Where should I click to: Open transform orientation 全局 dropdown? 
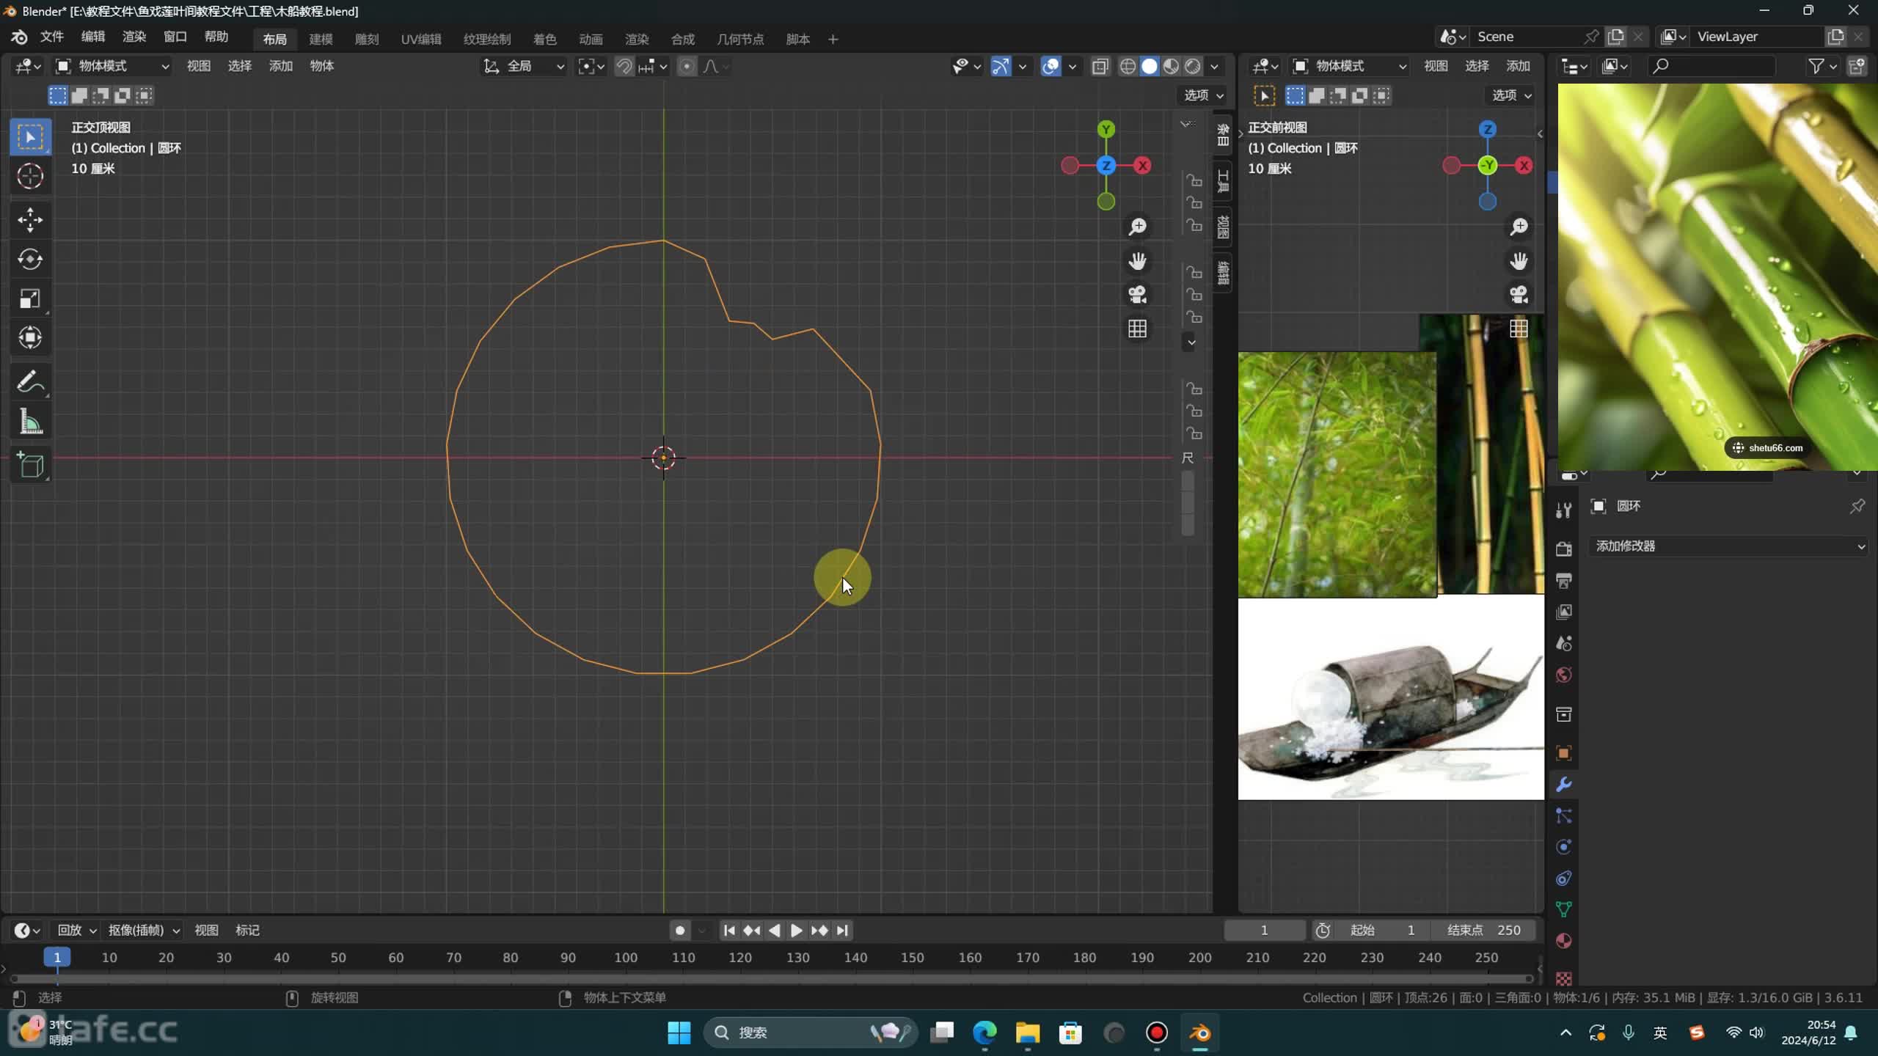pyautogui.click(x=524, y=66)
